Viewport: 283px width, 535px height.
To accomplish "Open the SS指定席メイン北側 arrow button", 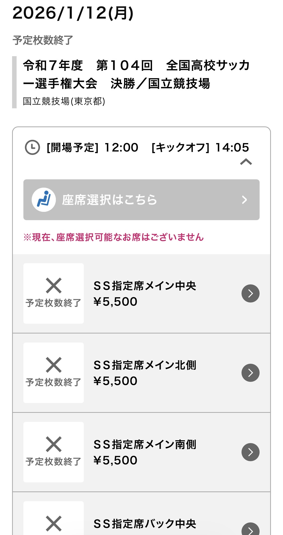I will tap(250, 373).
